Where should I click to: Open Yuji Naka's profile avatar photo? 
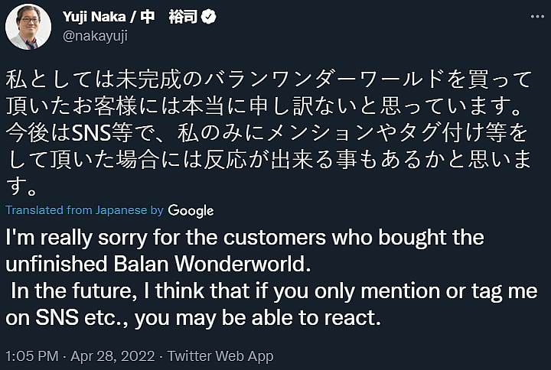[28, 26]
